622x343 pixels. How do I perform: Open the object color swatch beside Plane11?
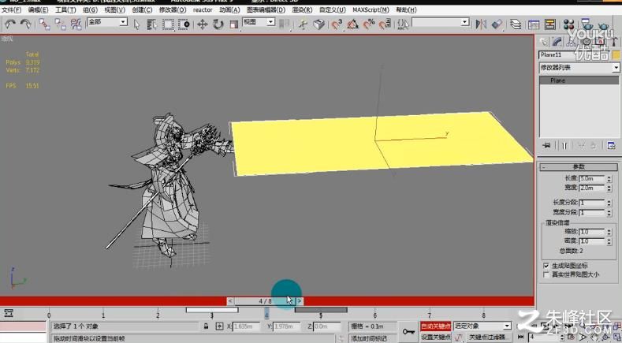tap(616, 54)
